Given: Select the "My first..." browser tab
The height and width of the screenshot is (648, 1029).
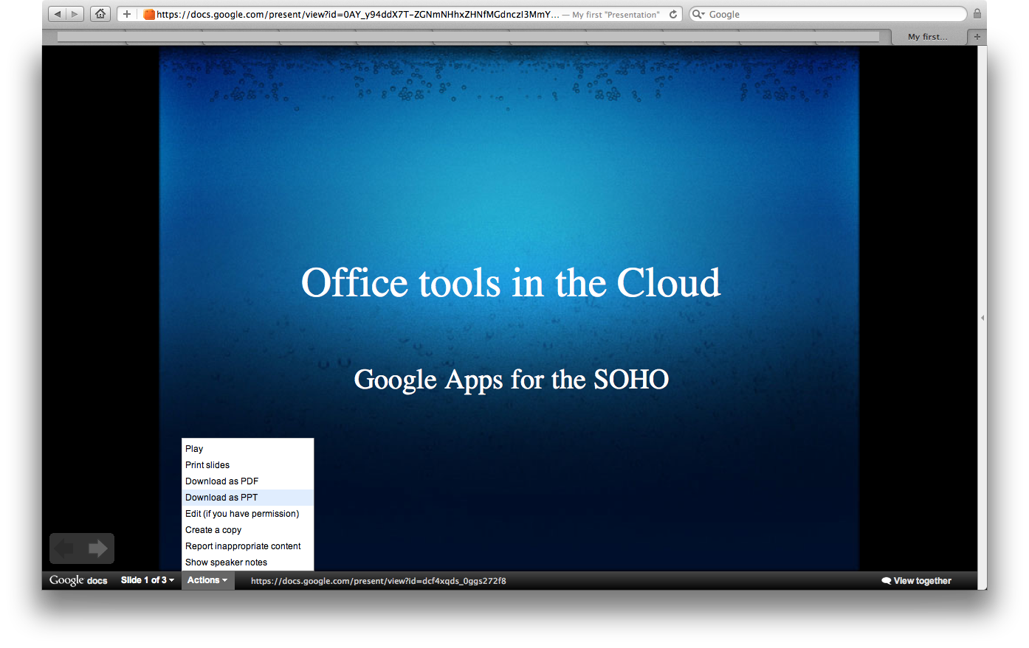Looking at the screenshot, I should [x=928, y=36].
